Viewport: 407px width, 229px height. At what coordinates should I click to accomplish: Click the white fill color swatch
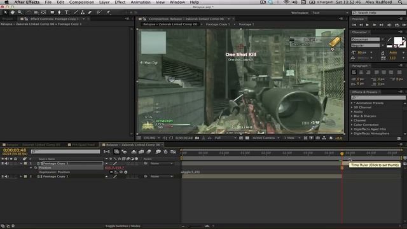397,40
